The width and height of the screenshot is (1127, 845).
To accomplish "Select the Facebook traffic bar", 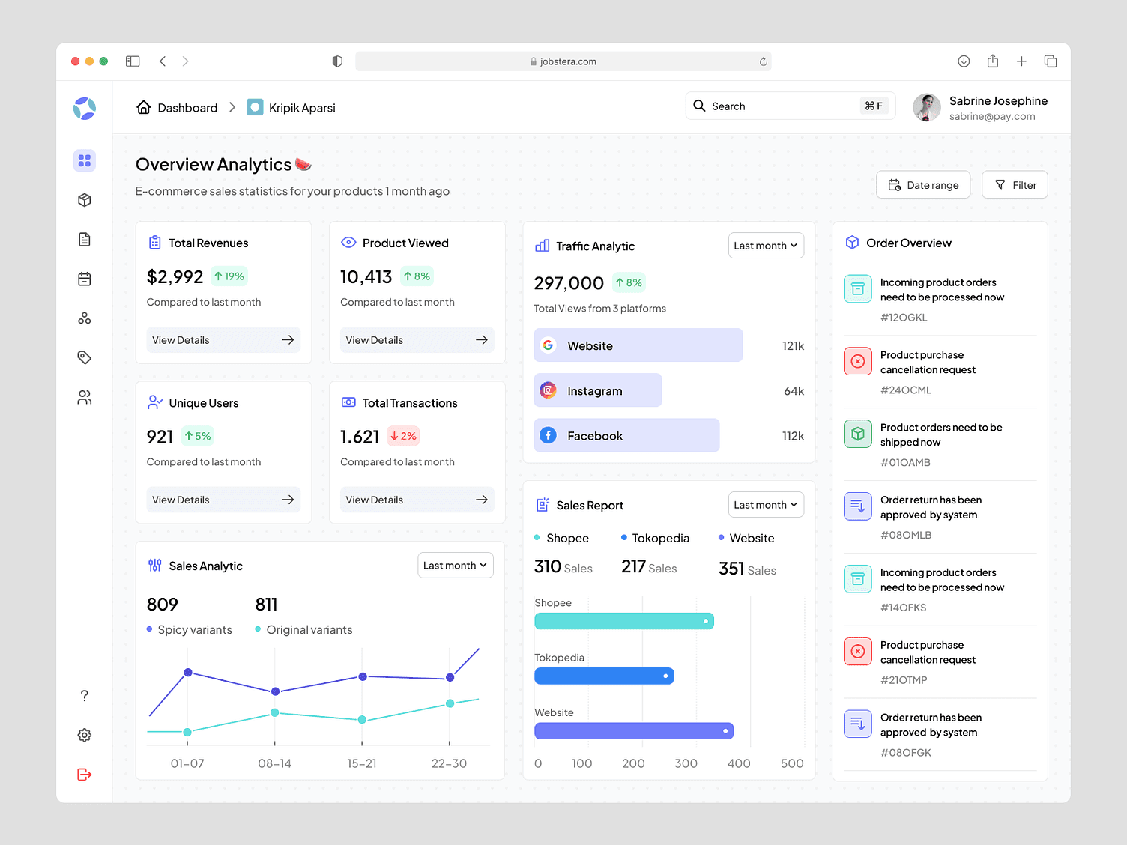I will pyautogui.click(x=626, y=435).
